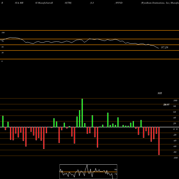
Task: Click the 70 level label on RSI axis
Action: click(x=3, y=41)
